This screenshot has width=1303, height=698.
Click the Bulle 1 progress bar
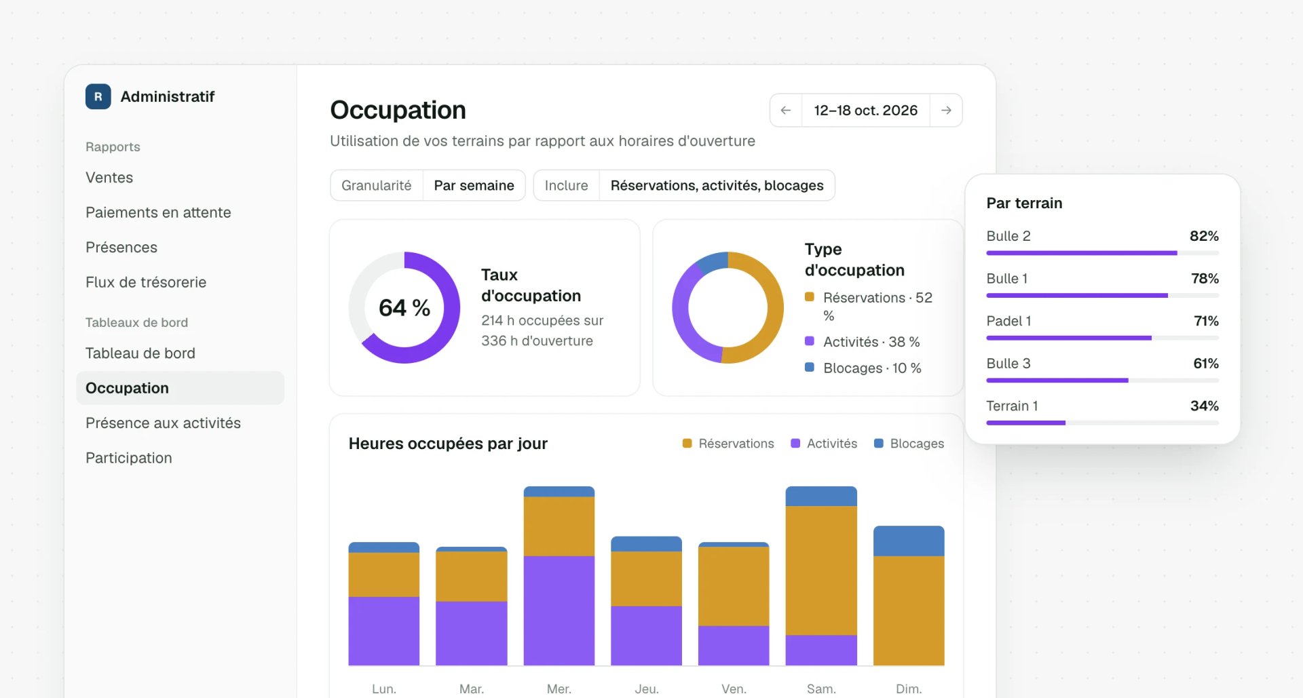pos(1103,296)
